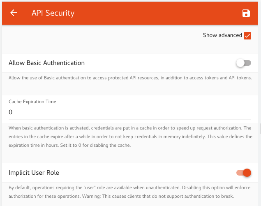The width and height of the screenshot is (261, 206).
Task: Save settings with the floppy disk icon
Action: point(246,13)
